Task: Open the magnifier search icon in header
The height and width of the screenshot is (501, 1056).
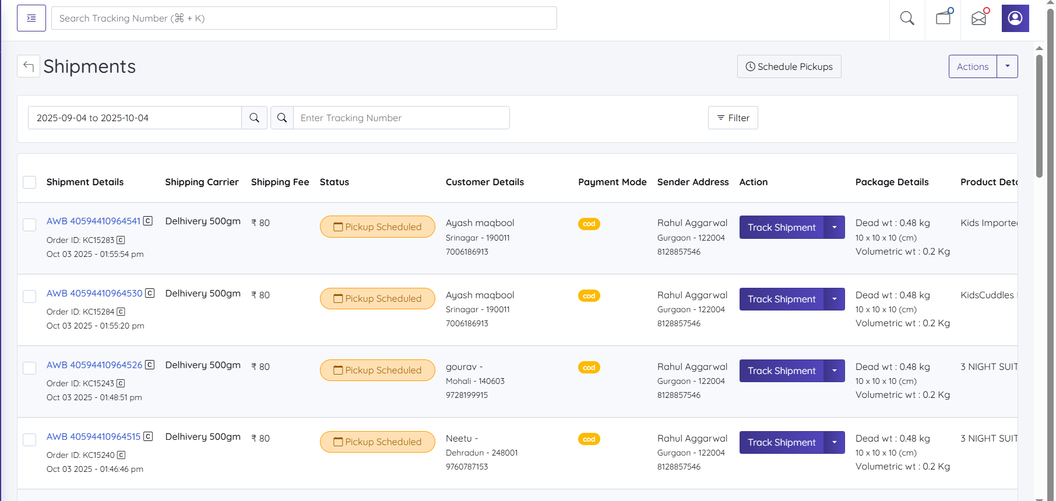Action: point(907,18)
